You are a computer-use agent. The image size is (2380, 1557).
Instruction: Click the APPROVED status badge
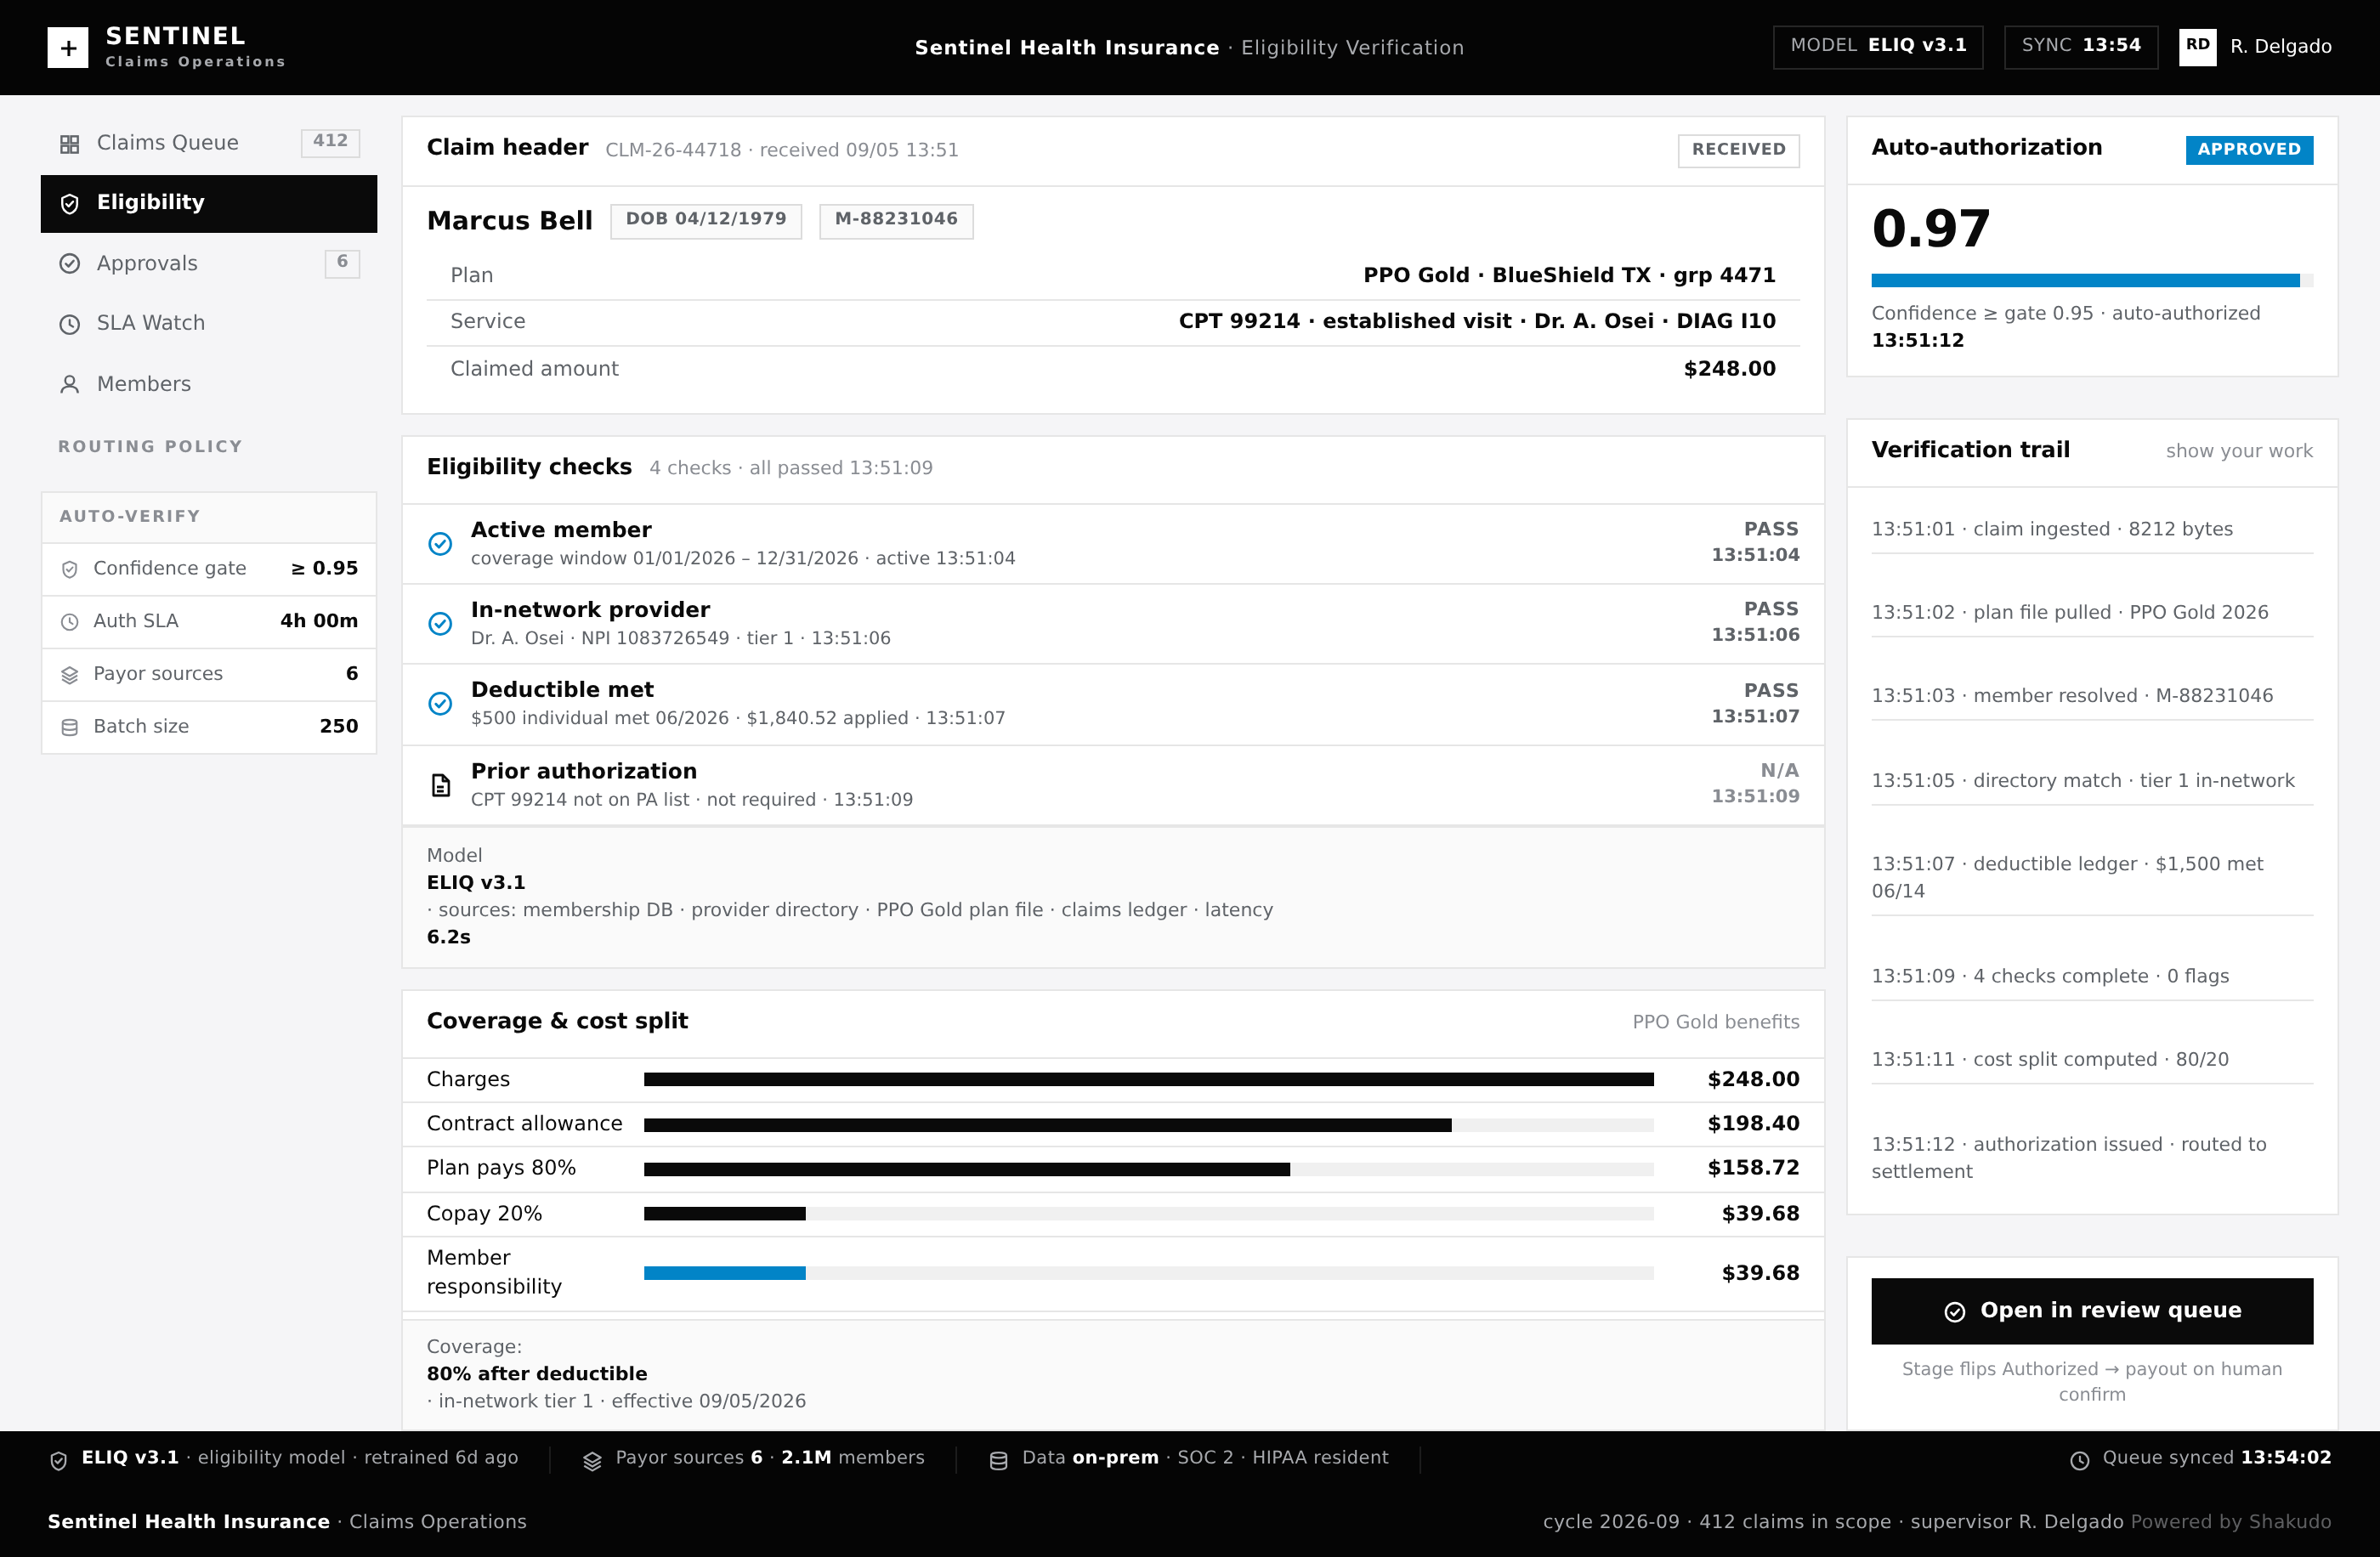click(2249, 150)
